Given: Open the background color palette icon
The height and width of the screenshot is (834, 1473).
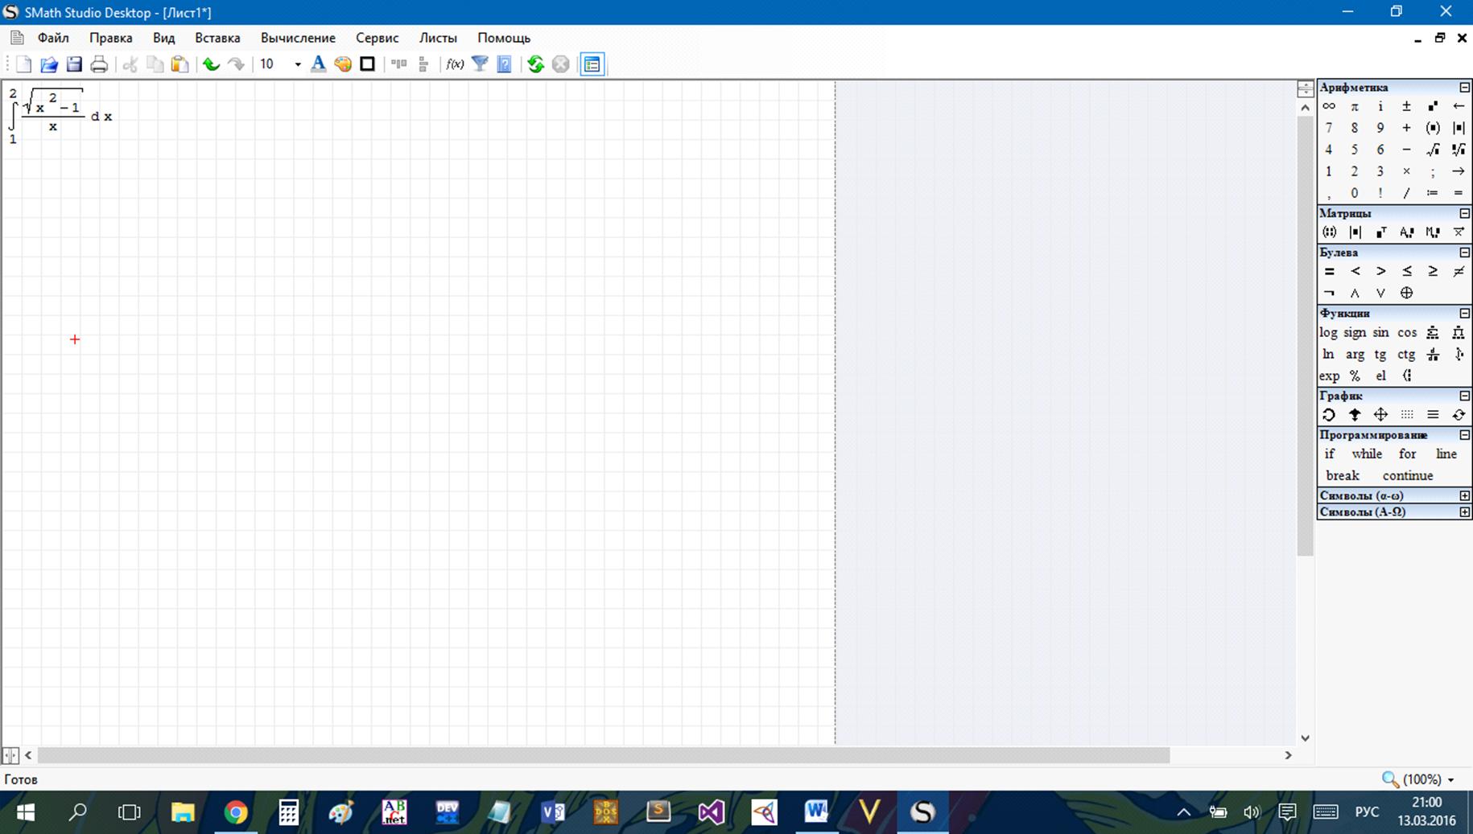Looking at the screenshot, I should [x=343, y=64].
